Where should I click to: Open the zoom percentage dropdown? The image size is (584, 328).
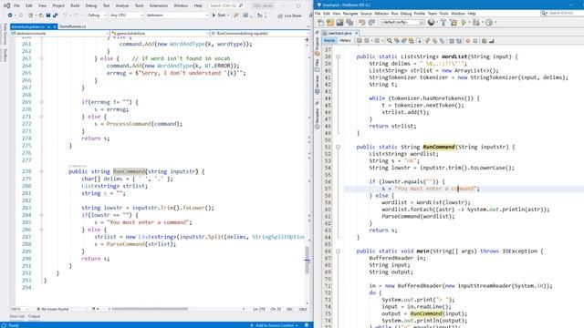coord(19,309)
